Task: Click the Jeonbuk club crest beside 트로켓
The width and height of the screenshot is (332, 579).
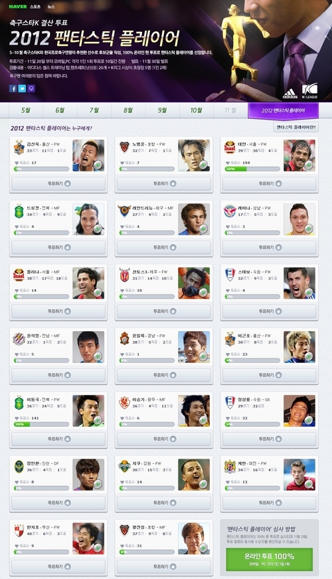Action: [x=19, y=211]
